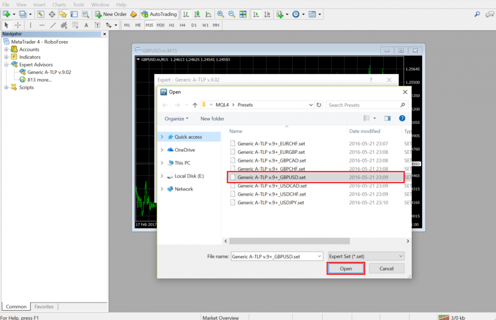Expand the Scripts tree node
This screenshot has height=320, width=496.
point(6,87)
